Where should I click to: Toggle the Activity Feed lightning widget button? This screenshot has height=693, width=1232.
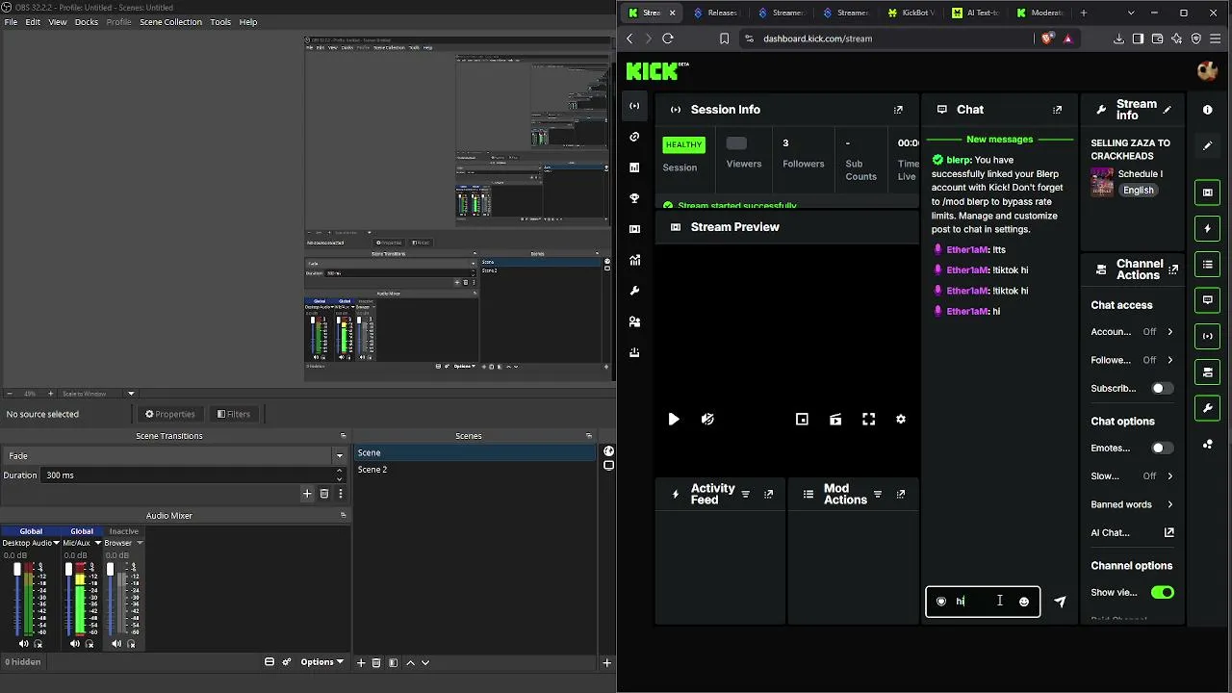point(1208,229)
